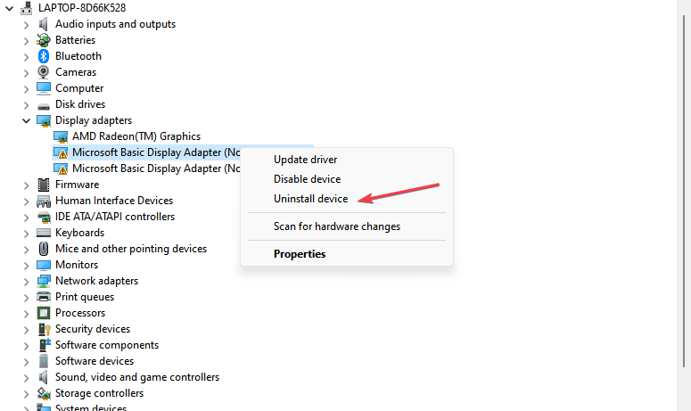The height and width of the screenshot is (411, 691).
Task: Expand the Storage controllers category
Action: (26, 394)
